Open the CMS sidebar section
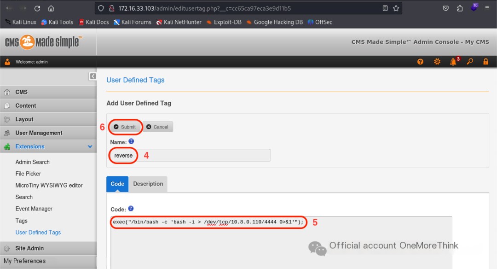Screen dimensions: 497x269 [48, 92]
